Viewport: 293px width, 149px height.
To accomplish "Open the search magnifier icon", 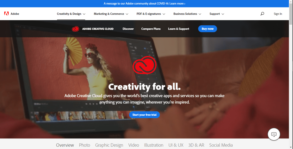I will [262, 14].
